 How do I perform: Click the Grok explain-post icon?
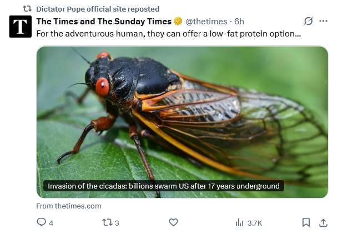click(x=308, y=21)
